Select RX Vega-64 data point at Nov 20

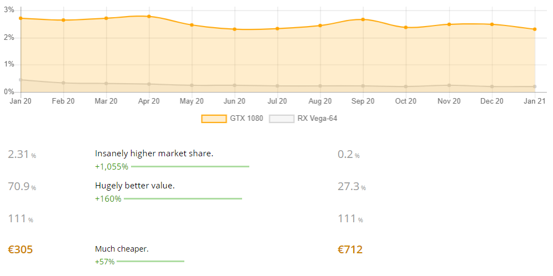pyautogui.click(x=449, y=85)
